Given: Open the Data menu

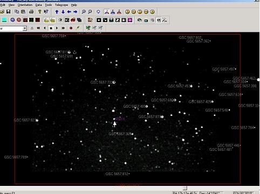Looking at the screenshot, I should click(38, 5).
